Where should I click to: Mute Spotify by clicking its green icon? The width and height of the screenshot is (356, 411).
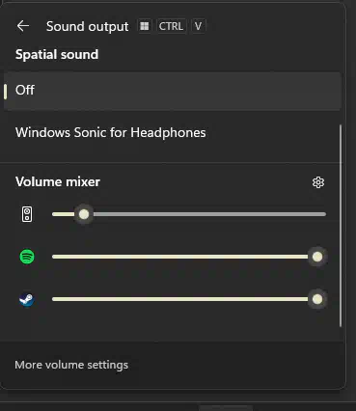click(x=27, y=257)
